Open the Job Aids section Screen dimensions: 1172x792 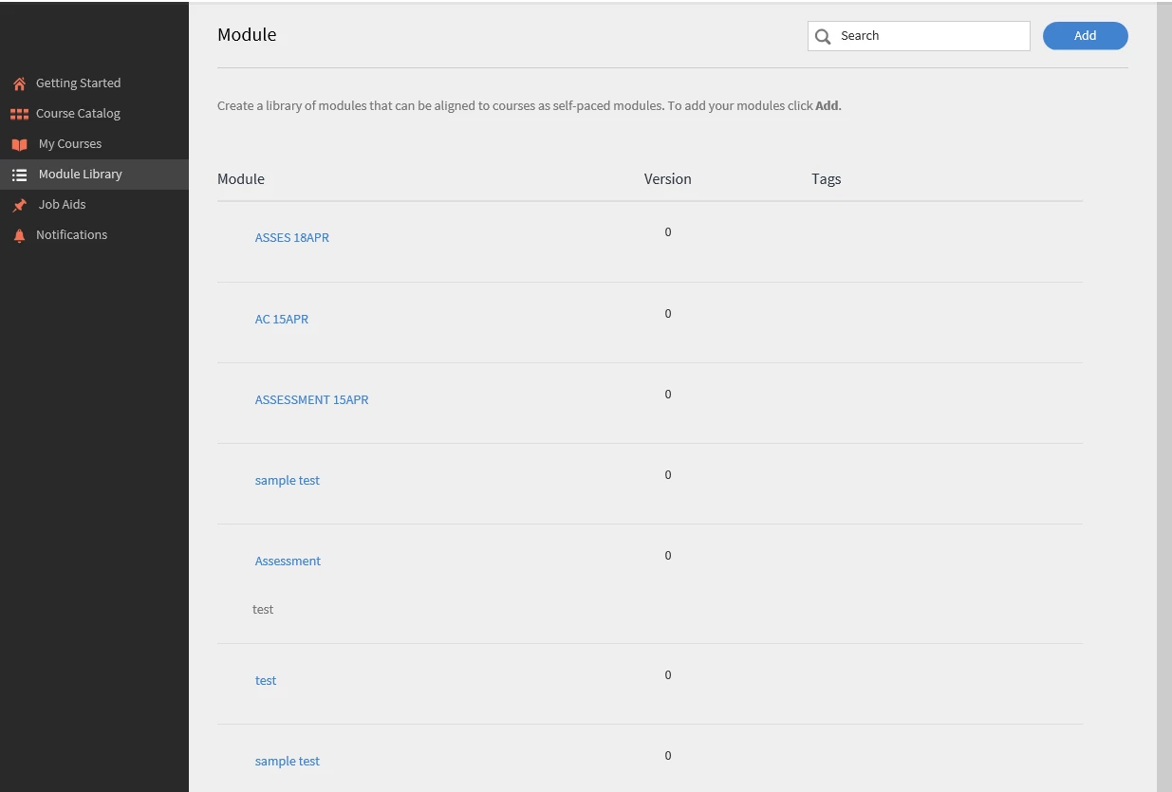(x=62, y=205)
